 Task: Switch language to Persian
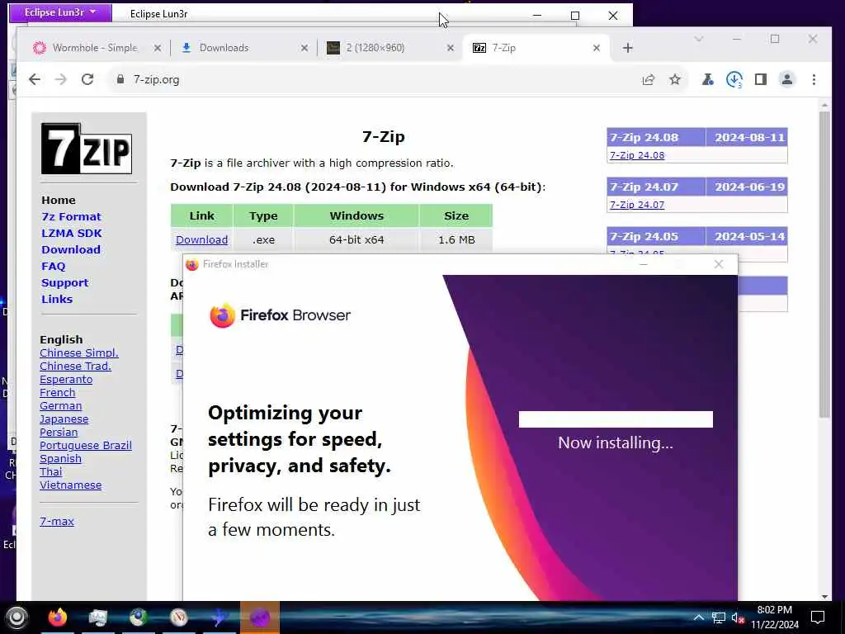pyautogui.click(x=59, y=433)
